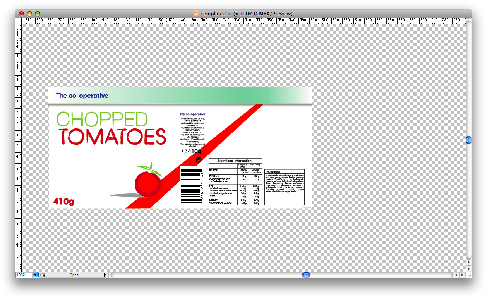Image resolution: width=487 pixels, height=299 pixels.
Task: Expand the status bar popup arrow
Action: [105, 275]
